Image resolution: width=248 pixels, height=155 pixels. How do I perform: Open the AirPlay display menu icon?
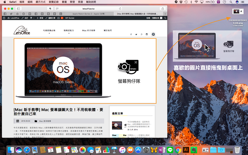pos(202,2)
